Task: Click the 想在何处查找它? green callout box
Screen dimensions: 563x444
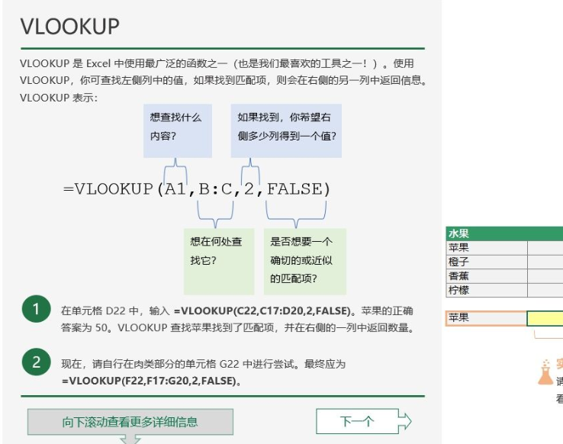Action: (x=219, y=262)
